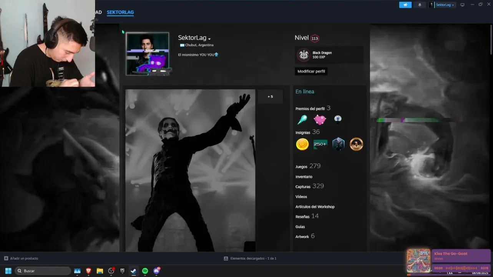The width and height of the screenshot is (493, 277).
Task: Click the 250+ games badge
Action: tap(320, 144)
